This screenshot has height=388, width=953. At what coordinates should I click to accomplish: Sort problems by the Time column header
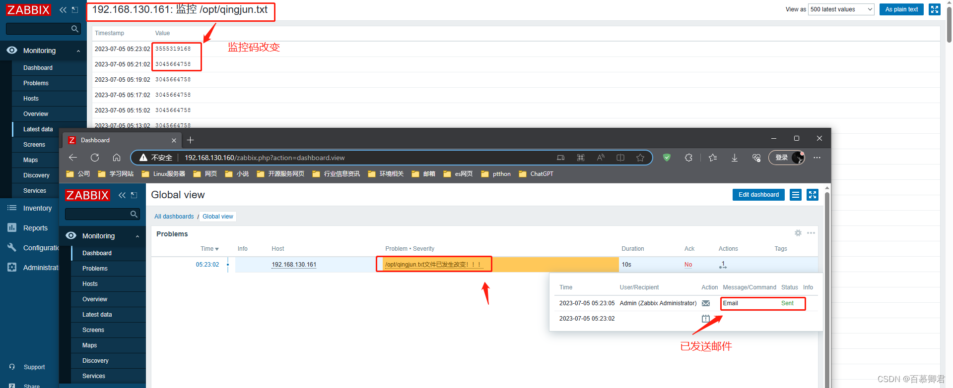(x=209, y=249)
